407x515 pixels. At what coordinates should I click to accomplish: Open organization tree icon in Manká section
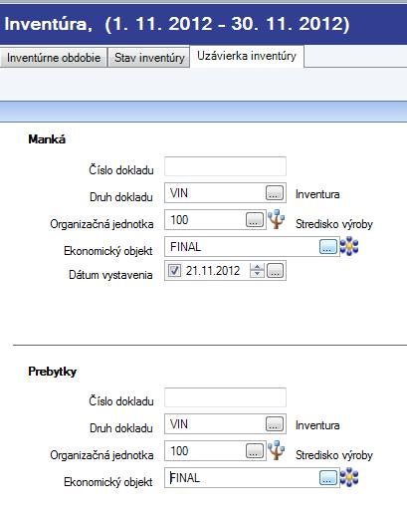click(277, 219)
